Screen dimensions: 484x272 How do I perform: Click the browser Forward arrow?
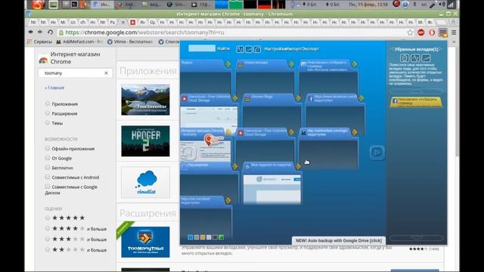pyautogui.click(x=40, y=32)
